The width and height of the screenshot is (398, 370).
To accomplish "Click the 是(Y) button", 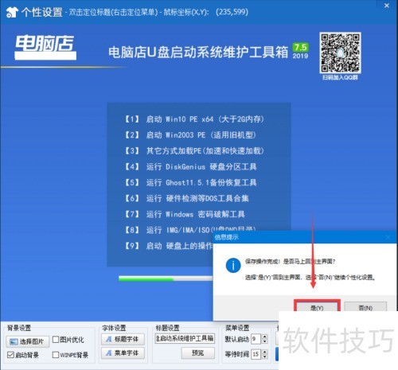I will 317,308.
